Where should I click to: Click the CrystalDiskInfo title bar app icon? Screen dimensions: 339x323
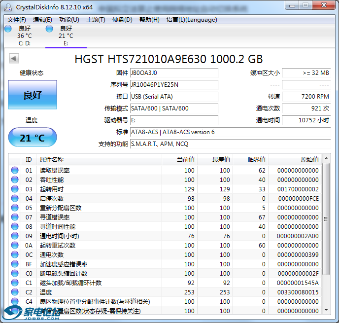[x=8, y=7]
